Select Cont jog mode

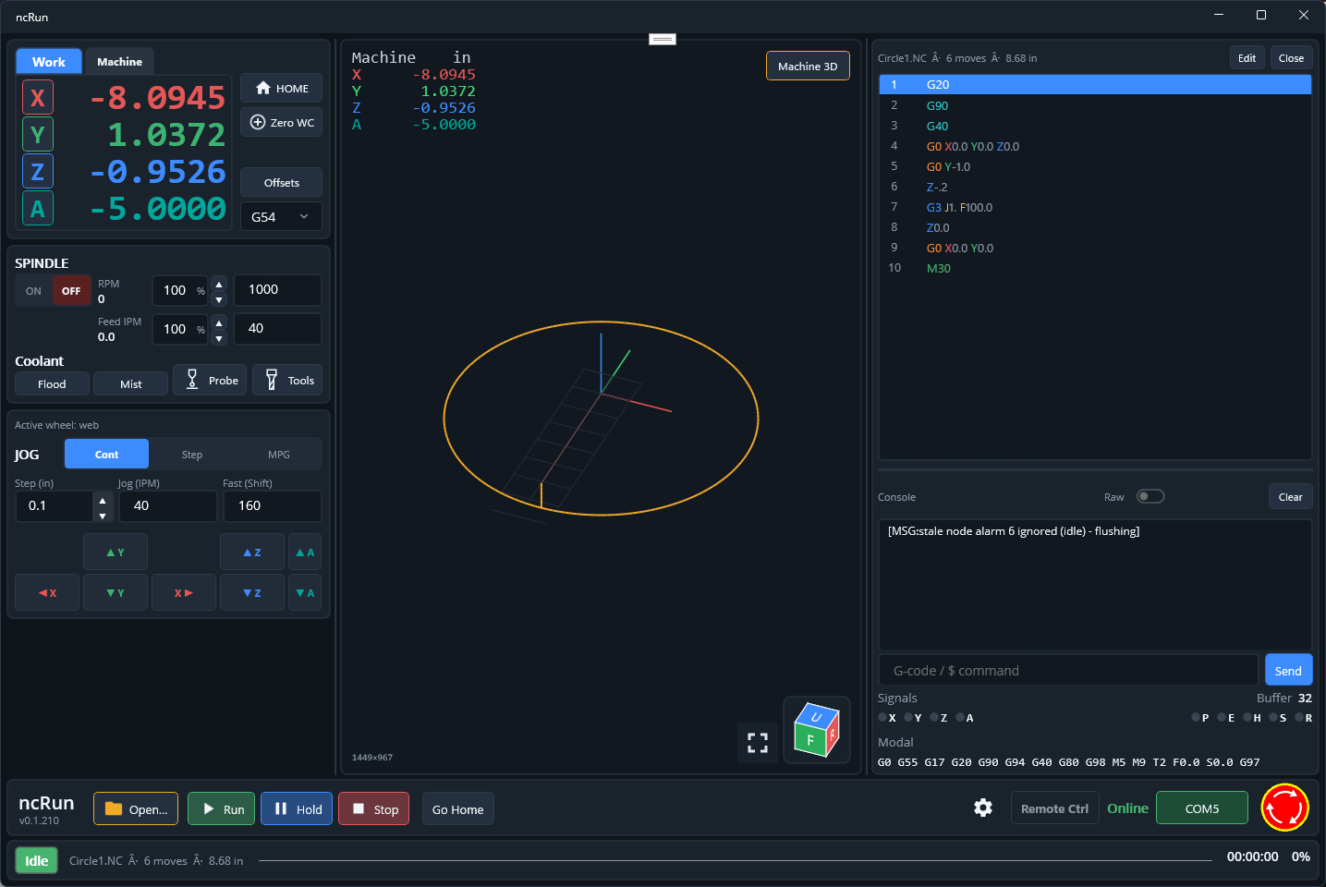106,454
